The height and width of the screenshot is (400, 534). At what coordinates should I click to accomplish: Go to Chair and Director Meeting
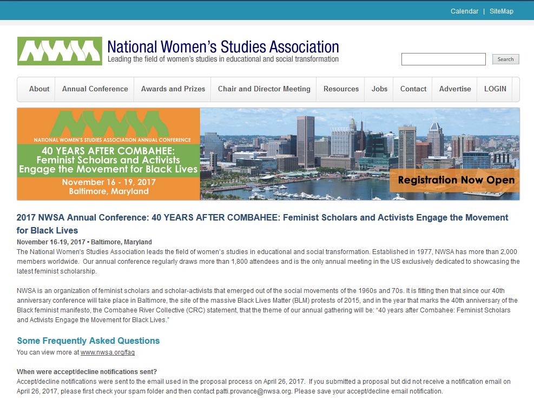click(x=264, y=89)
